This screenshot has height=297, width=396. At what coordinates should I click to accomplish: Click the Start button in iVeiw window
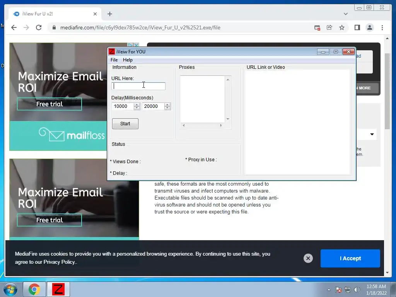click(125, 124)
